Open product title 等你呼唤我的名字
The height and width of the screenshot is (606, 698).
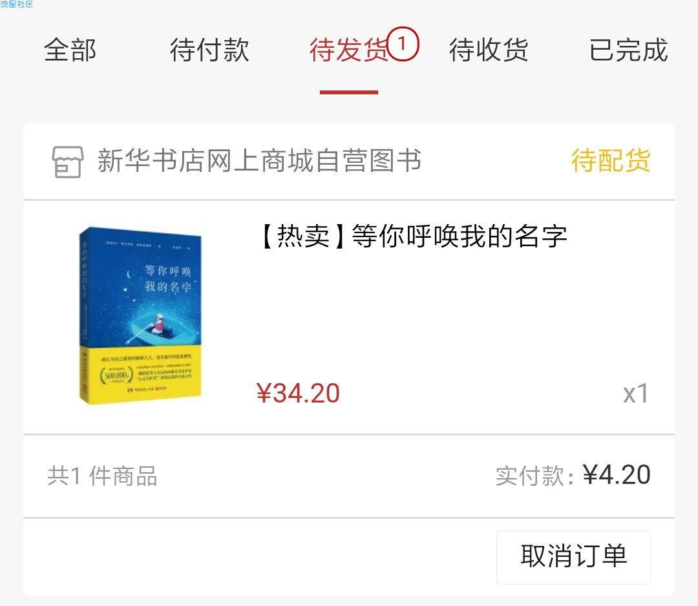coord(460,236)
